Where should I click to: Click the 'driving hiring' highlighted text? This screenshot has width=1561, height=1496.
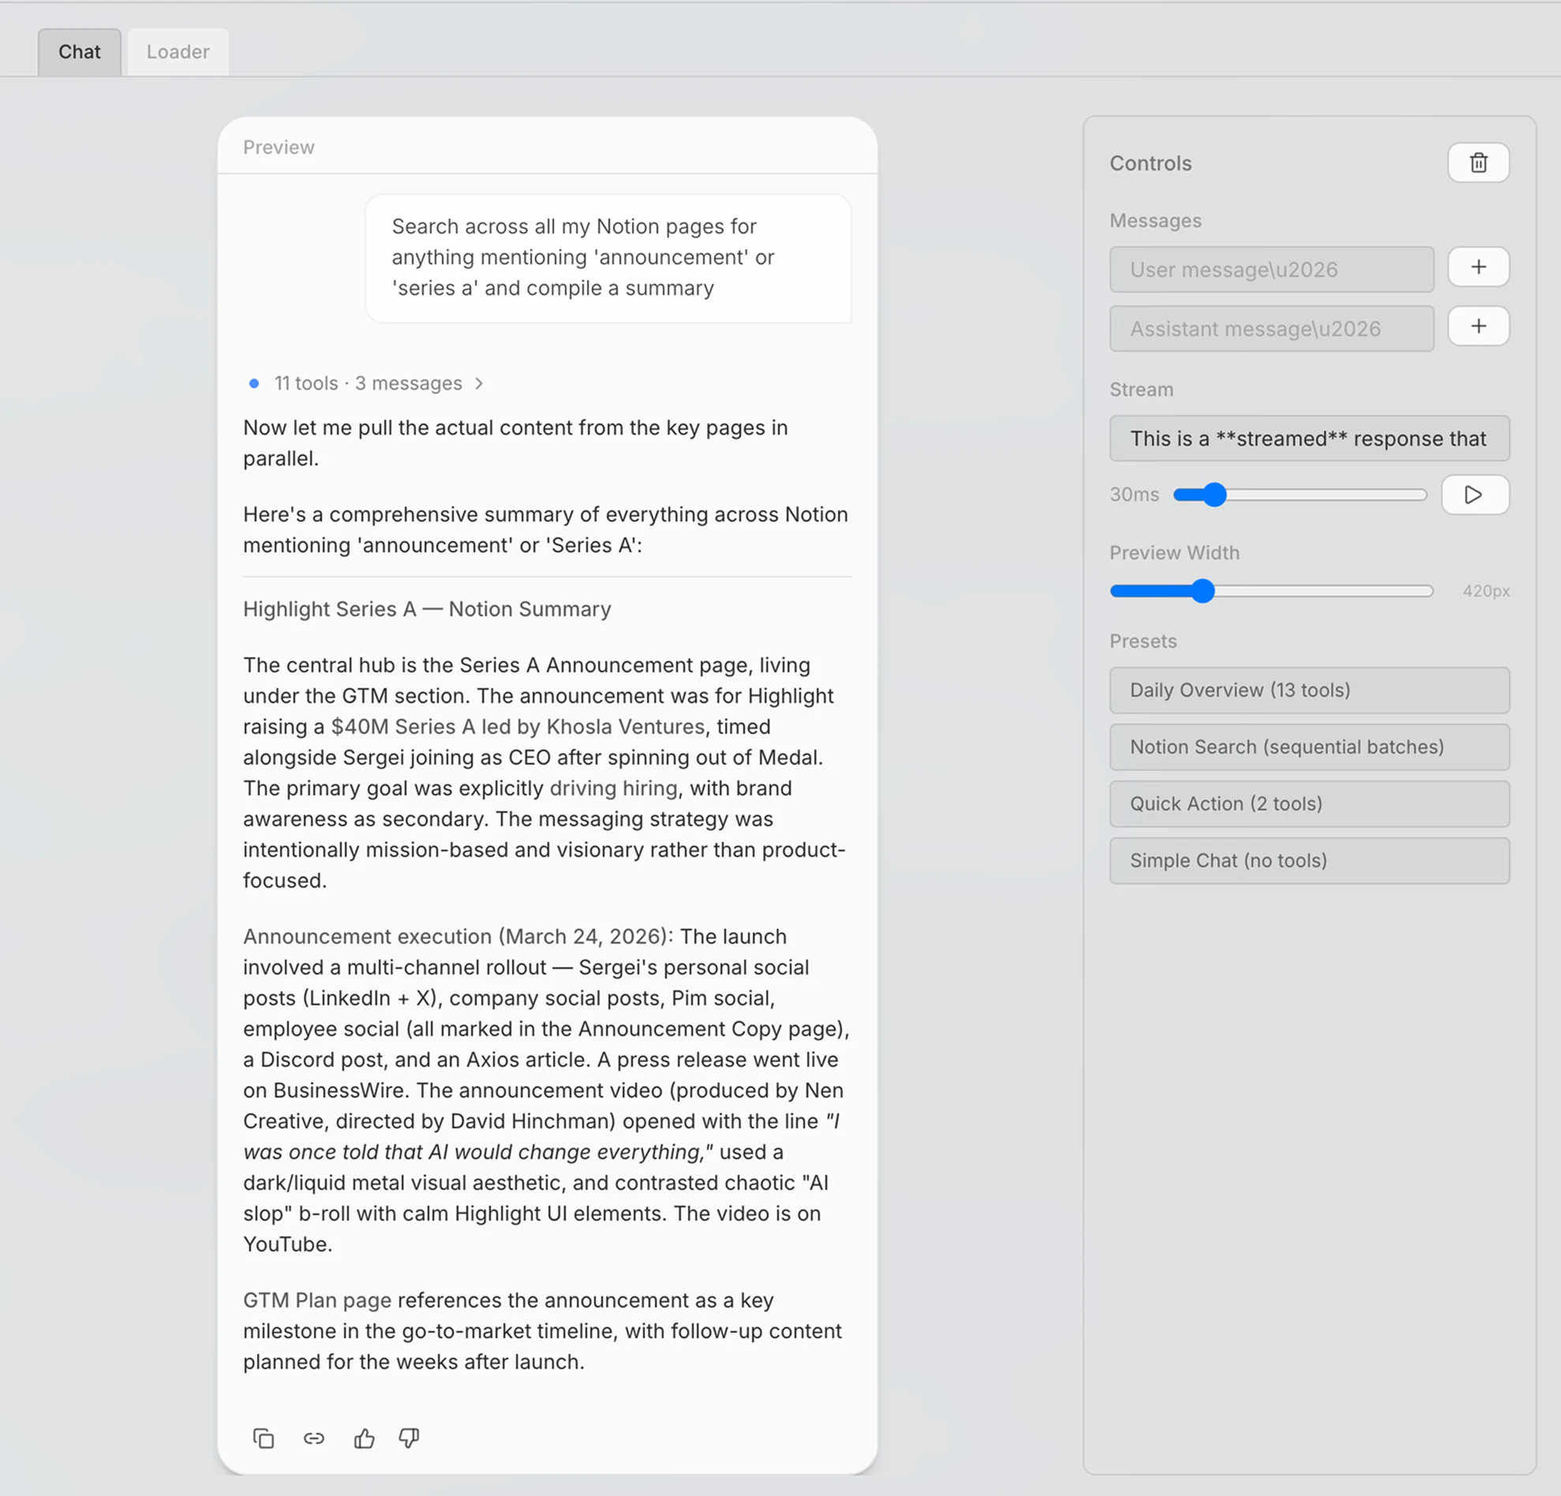coord(613,787)
